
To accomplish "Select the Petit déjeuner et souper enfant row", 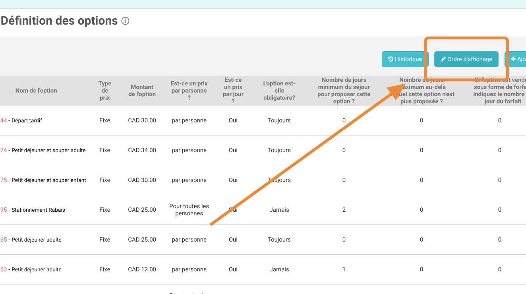I will [x=48, y=180].
